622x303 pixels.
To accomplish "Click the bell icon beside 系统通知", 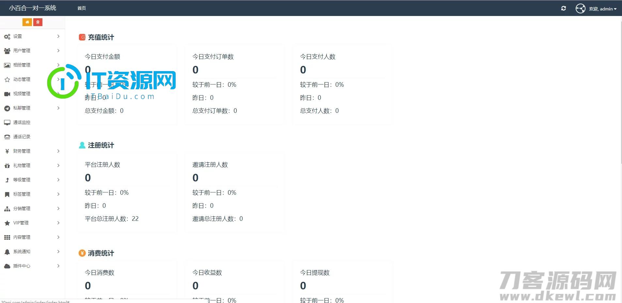I will (7, 252).
